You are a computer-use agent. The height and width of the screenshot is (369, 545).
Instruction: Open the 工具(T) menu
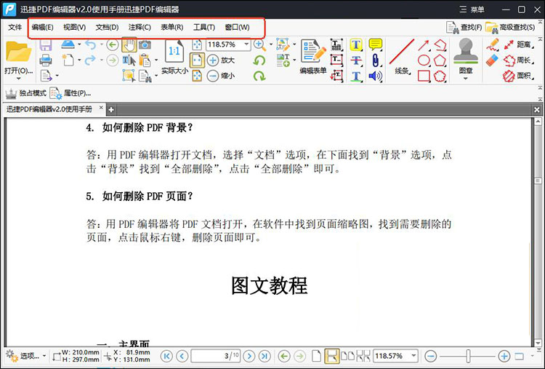[x=204, y=27]
